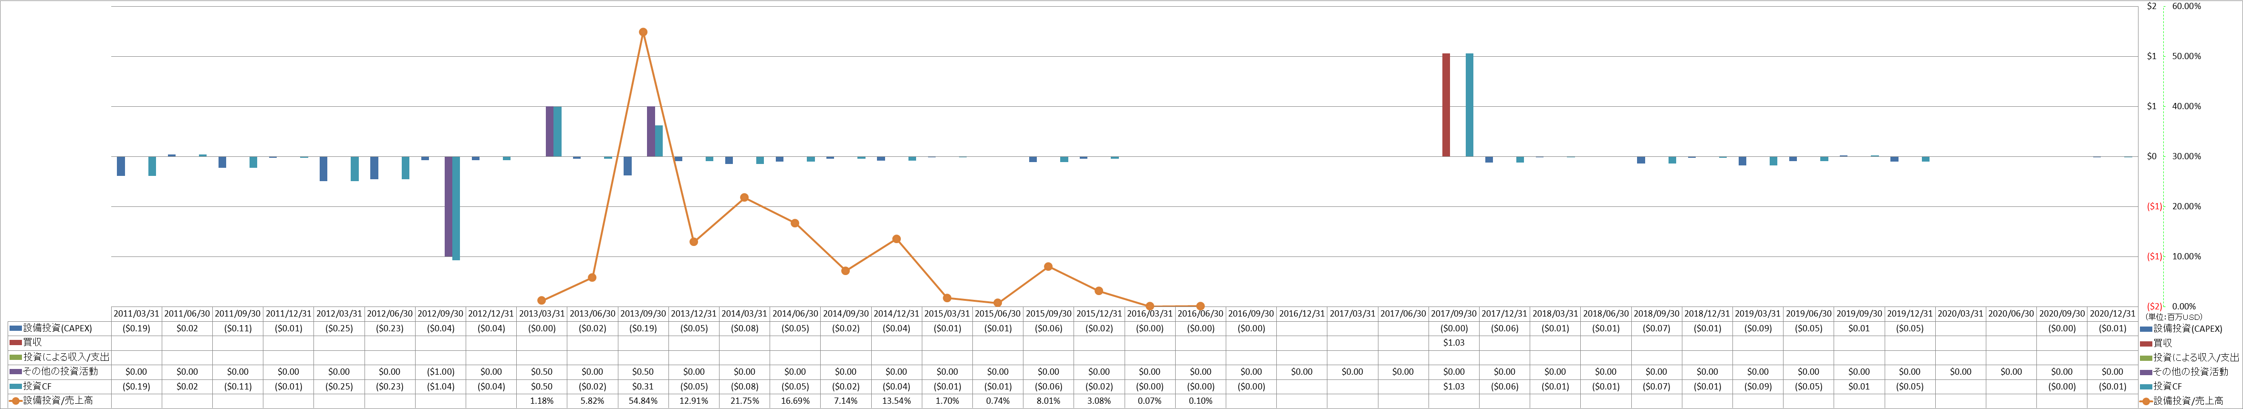Select the 2014/03/31 date column header
Screen dimensions: 2243x409
(744, 314)
